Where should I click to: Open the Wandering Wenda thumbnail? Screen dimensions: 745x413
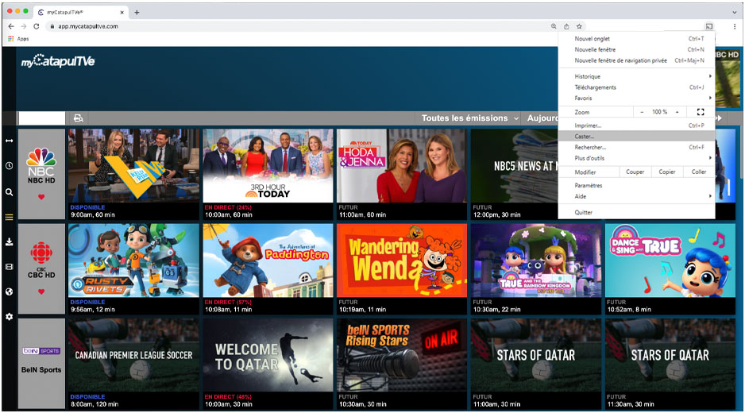(x=402, y=261)
